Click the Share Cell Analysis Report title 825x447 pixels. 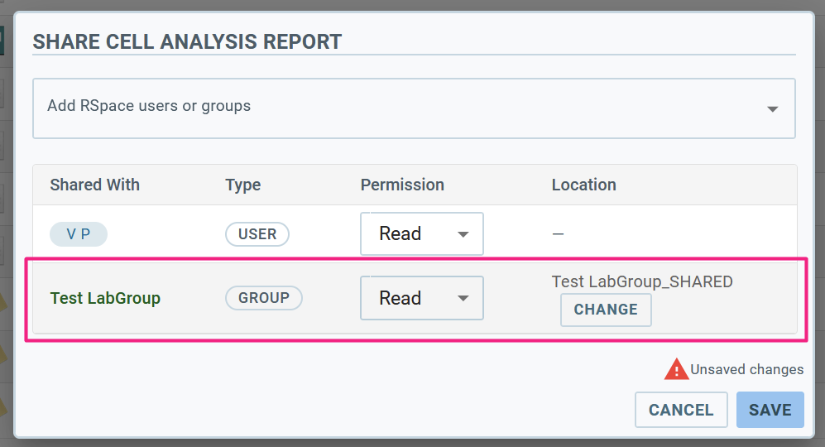point(187,41)
